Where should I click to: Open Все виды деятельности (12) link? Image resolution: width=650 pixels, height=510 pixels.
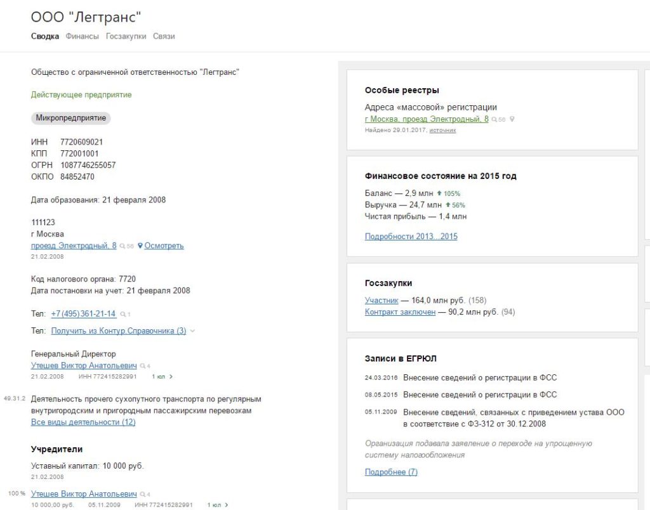pos(83,422)
